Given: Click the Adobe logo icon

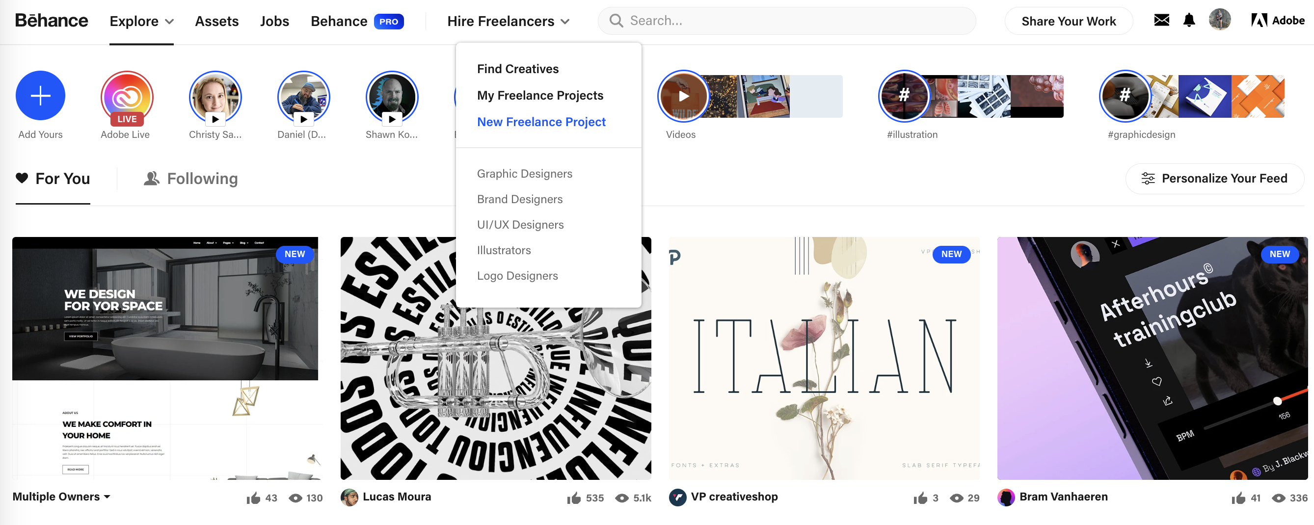Looking at the screenshot, I should click(x=1259, y=21).
